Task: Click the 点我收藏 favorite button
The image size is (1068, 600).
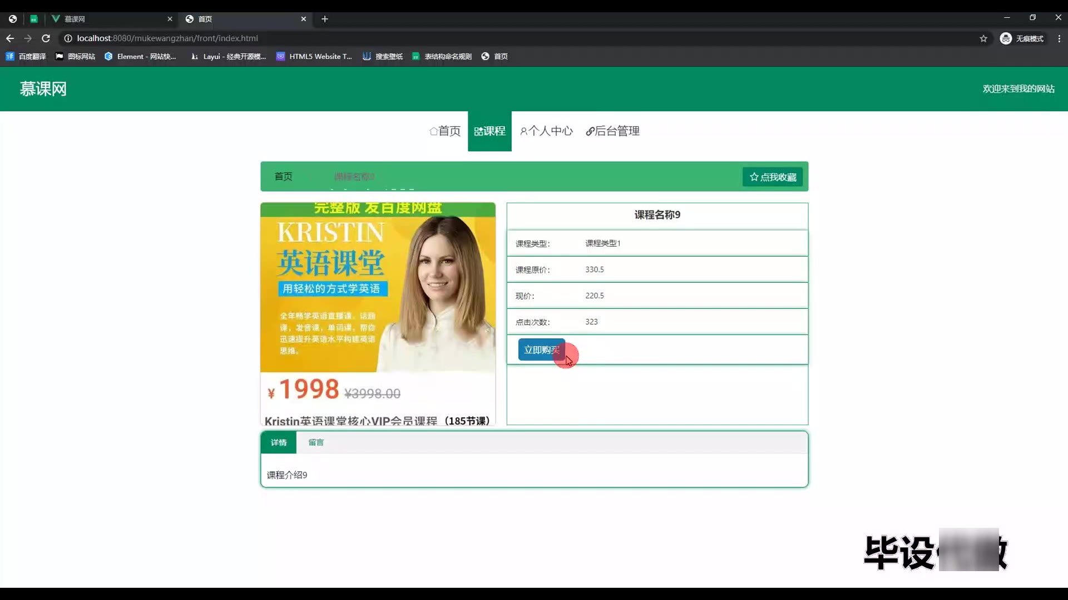Action: tap(773, 177)
